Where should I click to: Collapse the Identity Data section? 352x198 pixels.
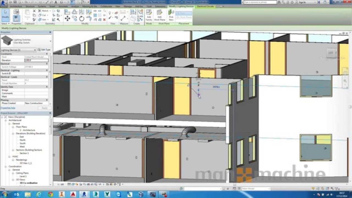click(x=47, y=87)
